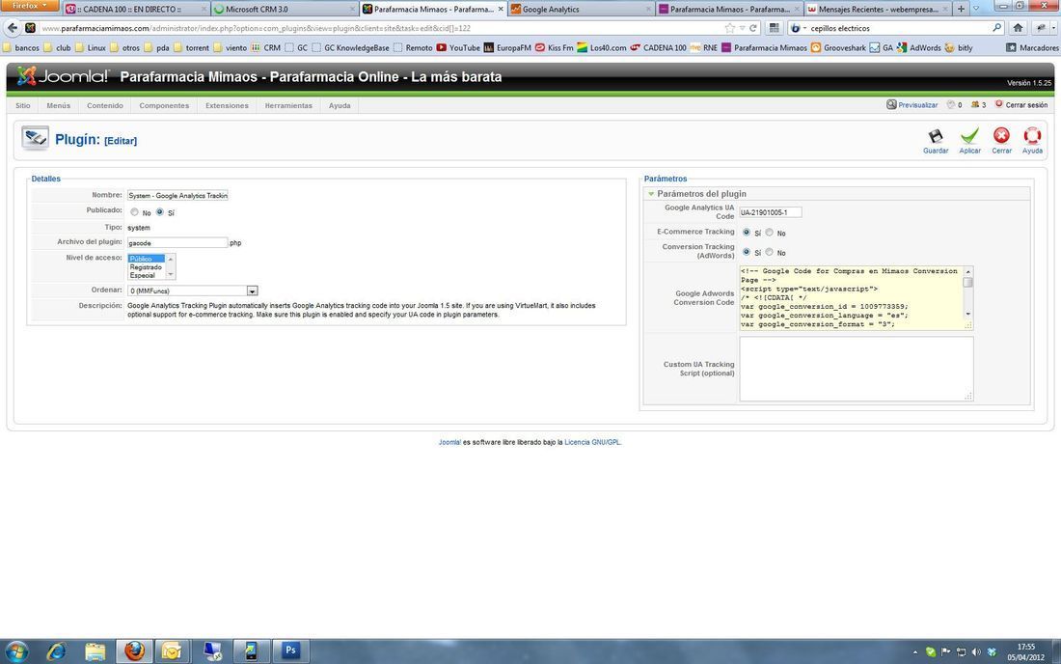1061x664 pixels.
Task: Set Publicado to Sí
Action: (x=160, y=212)
